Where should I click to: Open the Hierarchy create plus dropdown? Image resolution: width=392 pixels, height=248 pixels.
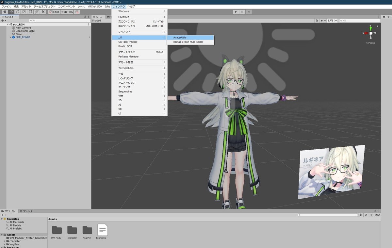pyautogui.click(x=3, y=20)
